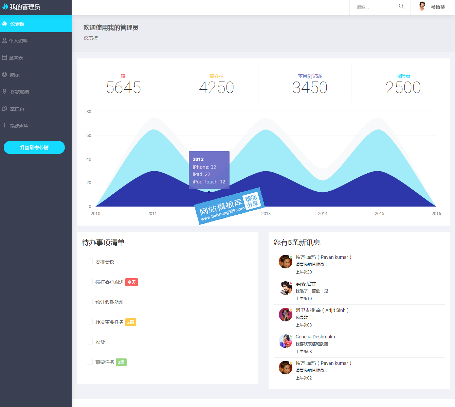Click the table icon next to 基本表
Viewport: 455px width, 407px height.
point(4,57)
